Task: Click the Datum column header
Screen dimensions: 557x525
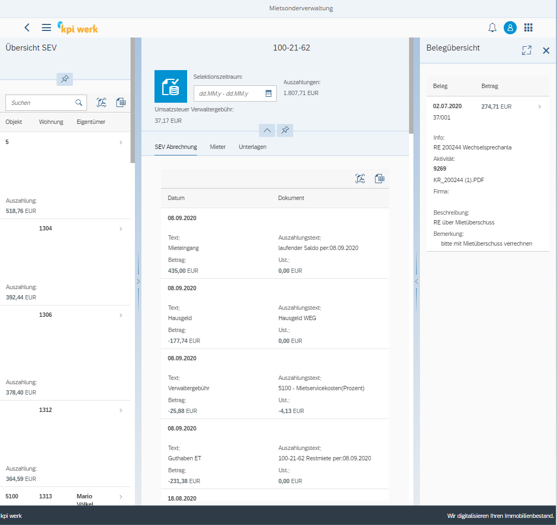Action: 176,198
